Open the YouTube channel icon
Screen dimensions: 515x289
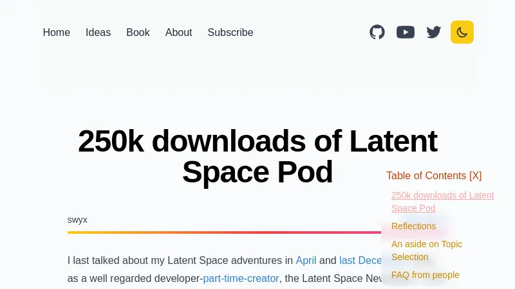click(x=406, y=32)
